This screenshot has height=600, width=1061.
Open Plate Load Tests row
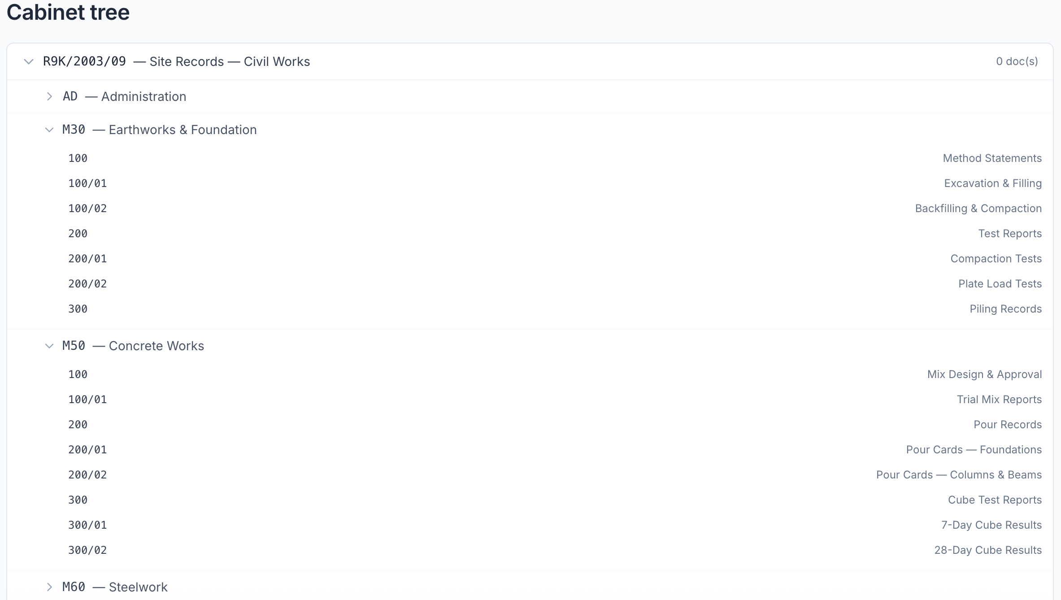[x=555, y=284]
